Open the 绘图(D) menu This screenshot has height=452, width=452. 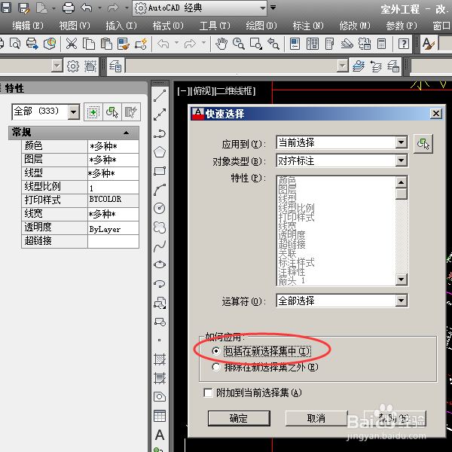(261, 26)
